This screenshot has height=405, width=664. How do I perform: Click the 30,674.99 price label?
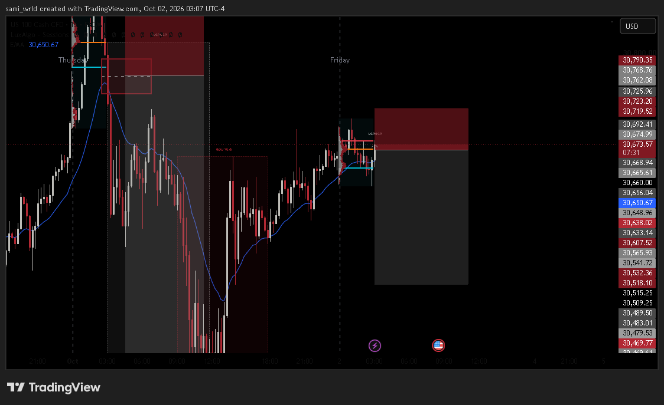click(x=637, y=134)
